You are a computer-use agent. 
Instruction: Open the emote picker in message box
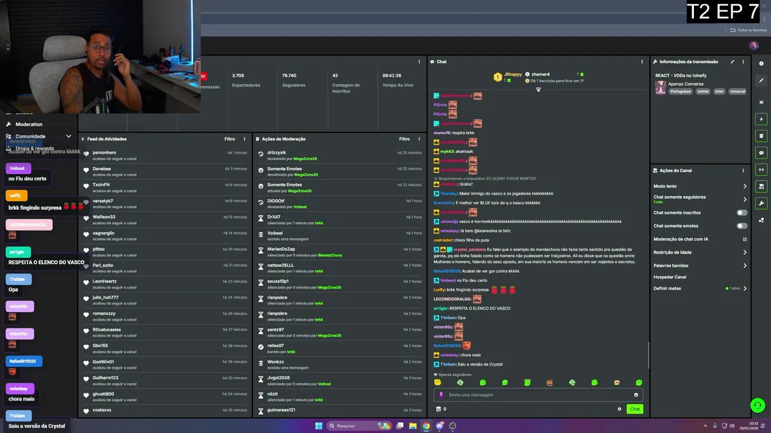point(636,395)
